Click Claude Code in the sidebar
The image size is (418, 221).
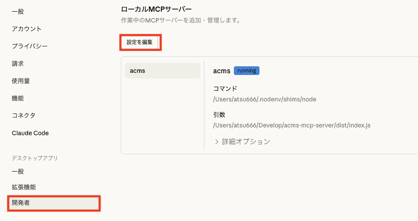click(30, 133)
